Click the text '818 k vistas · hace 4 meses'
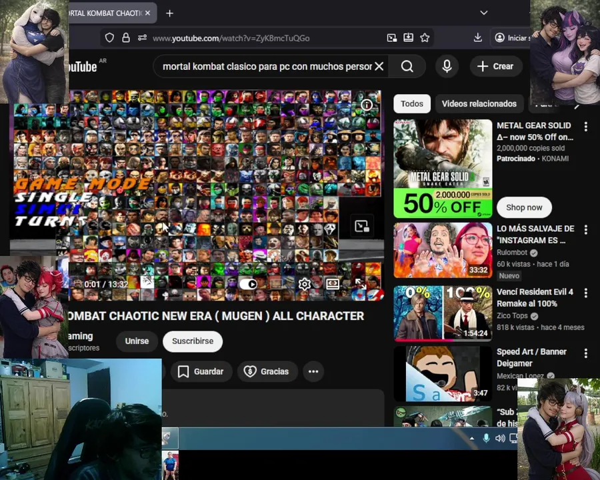This screenshot has height=480, width=600. pos(540,327)
